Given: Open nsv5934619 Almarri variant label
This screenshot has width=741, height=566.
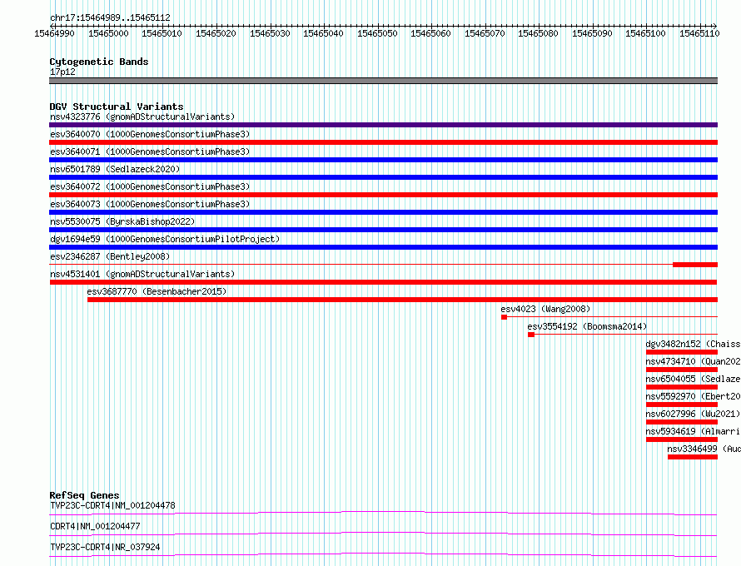Looking at the screenshot, I should click(x=693, y=431).
